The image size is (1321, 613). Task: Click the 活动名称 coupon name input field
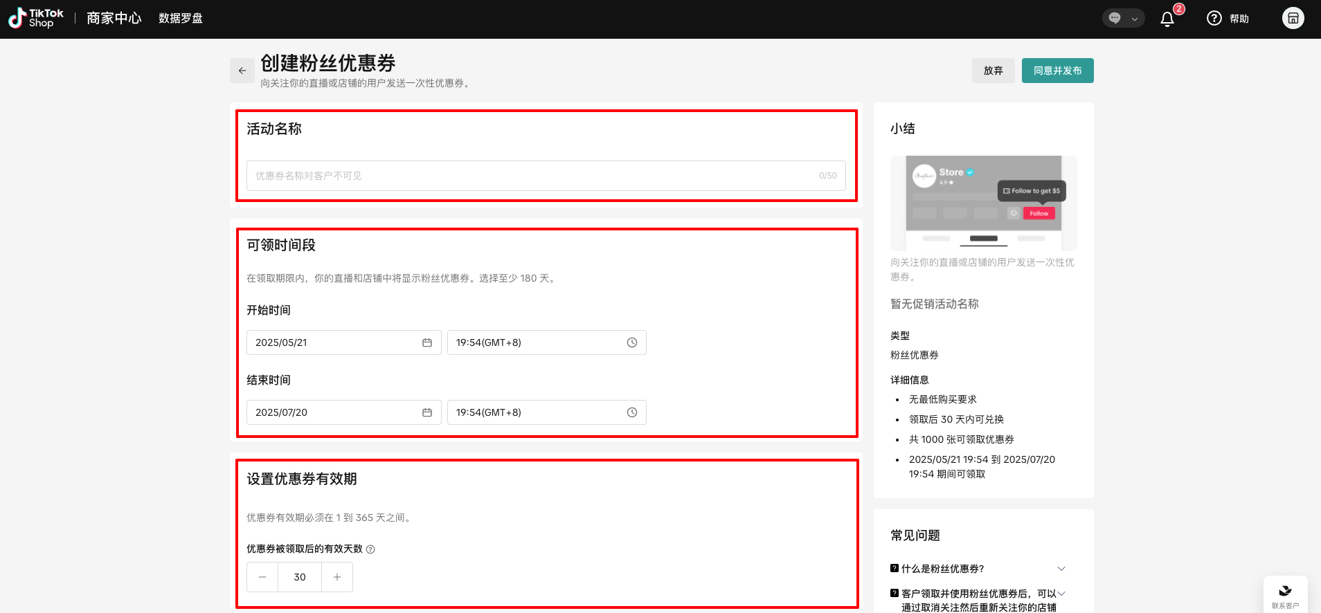coord(533,176)
